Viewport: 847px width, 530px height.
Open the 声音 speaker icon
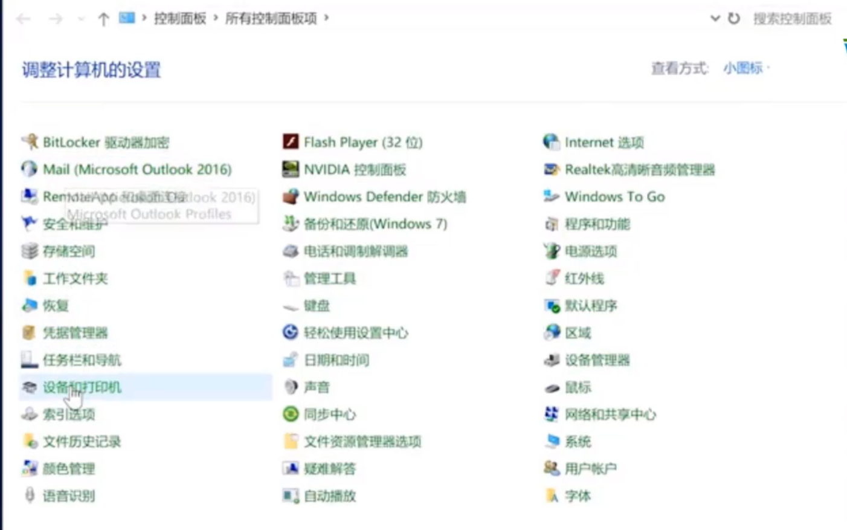click(291, 387)
